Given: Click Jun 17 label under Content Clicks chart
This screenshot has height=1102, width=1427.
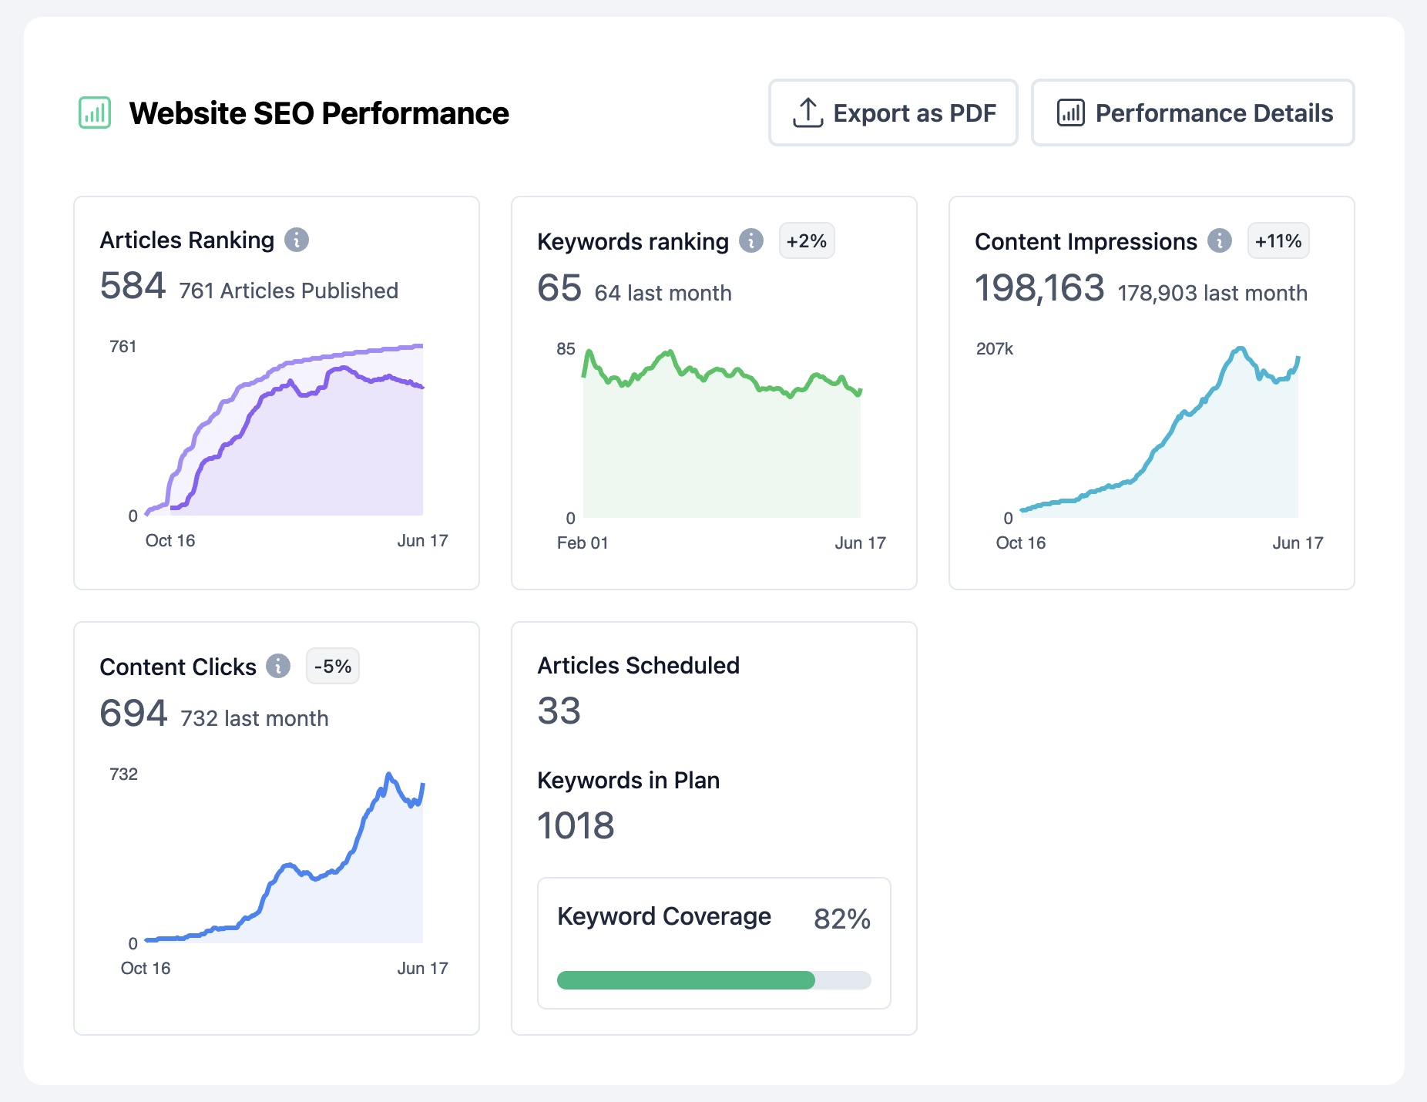Looking at the screenshot, I should click(x=423, y=968).
